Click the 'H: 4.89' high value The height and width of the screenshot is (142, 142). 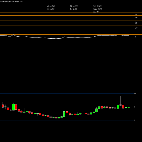coord(74,6)
